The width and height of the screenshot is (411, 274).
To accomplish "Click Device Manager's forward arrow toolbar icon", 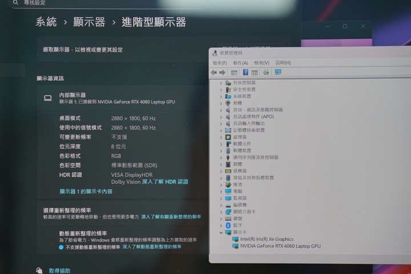I will coord(222,72).
